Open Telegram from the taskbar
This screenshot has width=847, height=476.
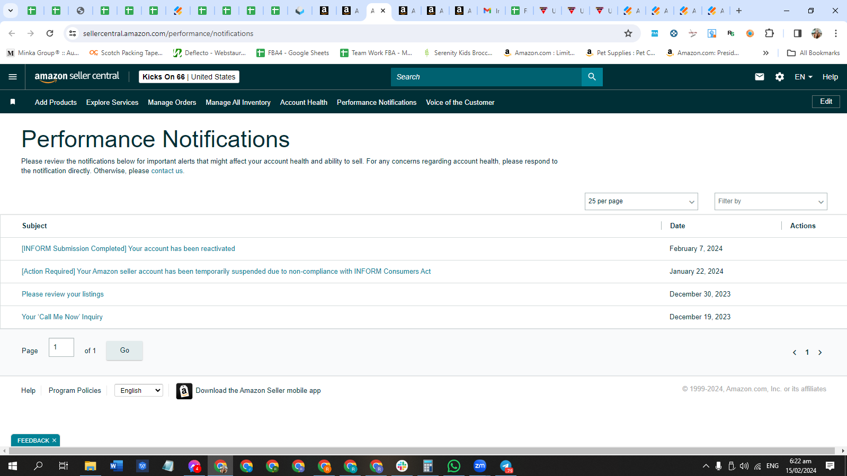tap(506, 466)
